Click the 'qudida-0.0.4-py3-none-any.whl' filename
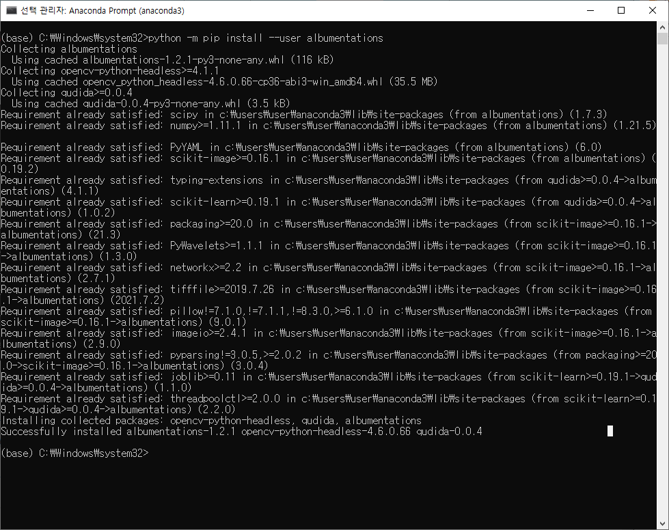669x530 pixels. tap(162, 104)
